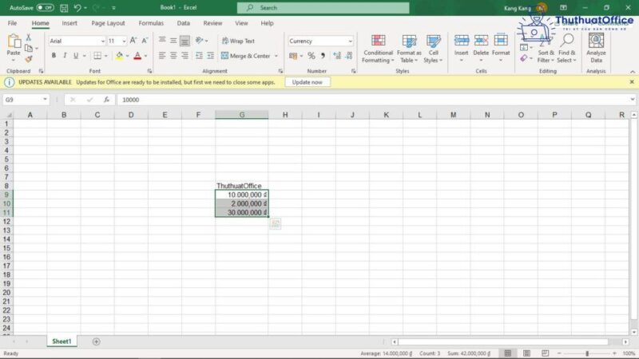Image resolution: width=639 pixels, height=359 pixels.
Task: Open the font name dropdown showing Arial
Action: click(x=102, y=41)
